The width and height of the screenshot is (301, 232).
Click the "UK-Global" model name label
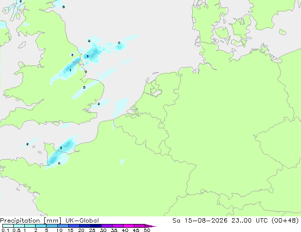pos(82,221)
